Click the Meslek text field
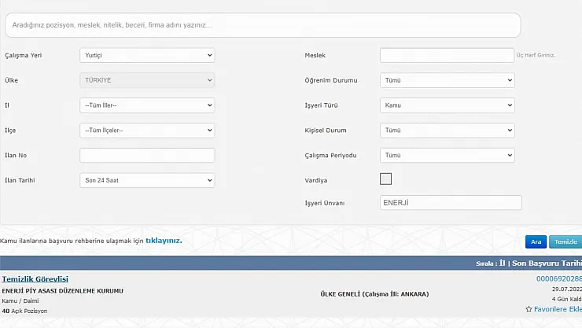The width and height of the screenshot is (582, 328). (447, 55)
